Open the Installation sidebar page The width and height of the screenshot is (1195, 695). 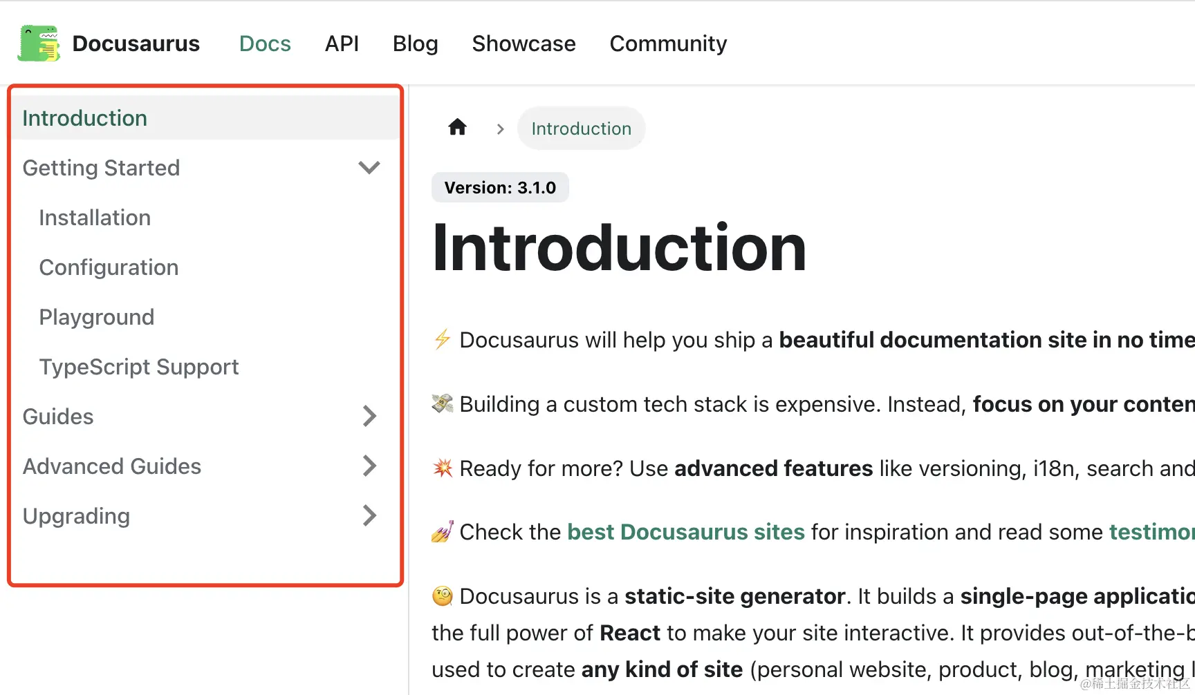click(95, 218)
